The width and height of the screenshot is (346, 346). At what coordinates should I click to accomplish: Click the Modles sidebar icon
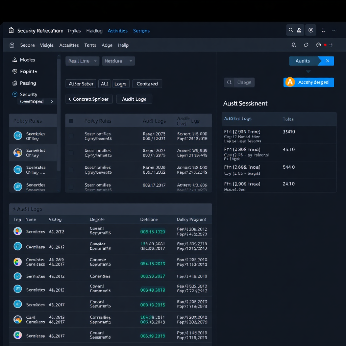(x=15, y=60)
